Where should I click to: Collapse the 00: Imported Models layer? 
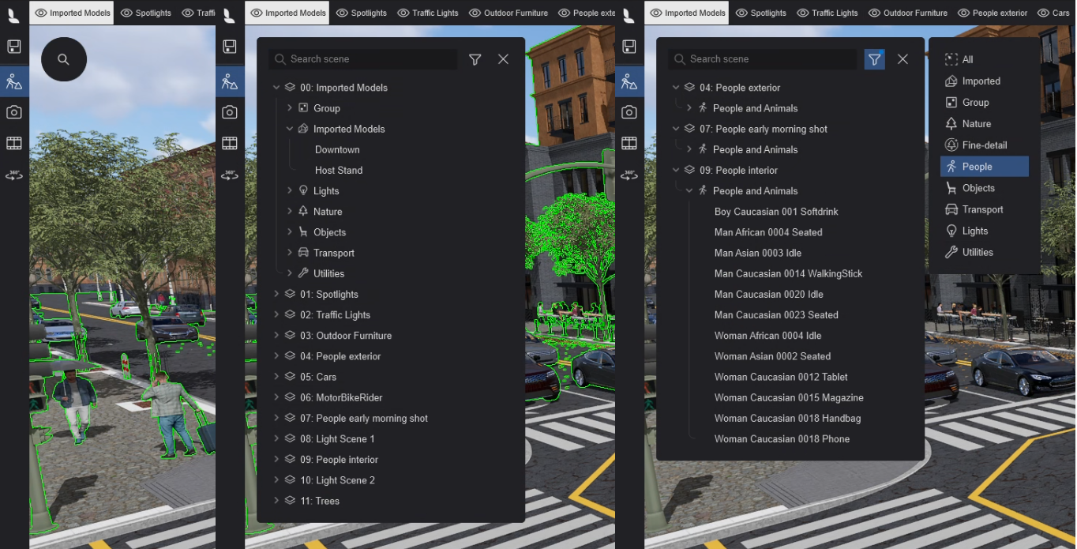[x=276, y=88]
